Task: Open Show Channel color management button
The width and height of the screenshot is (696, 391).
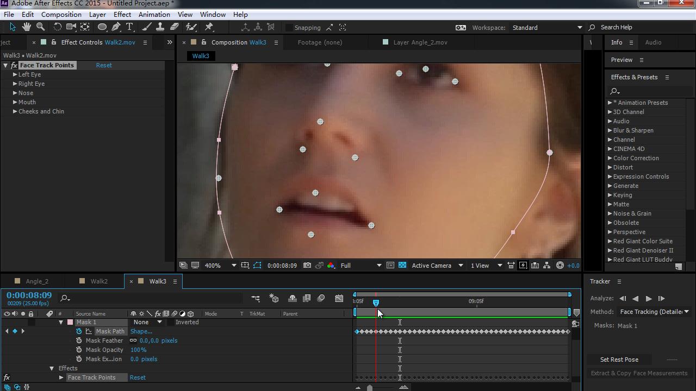Action: (x=331, y=266)
